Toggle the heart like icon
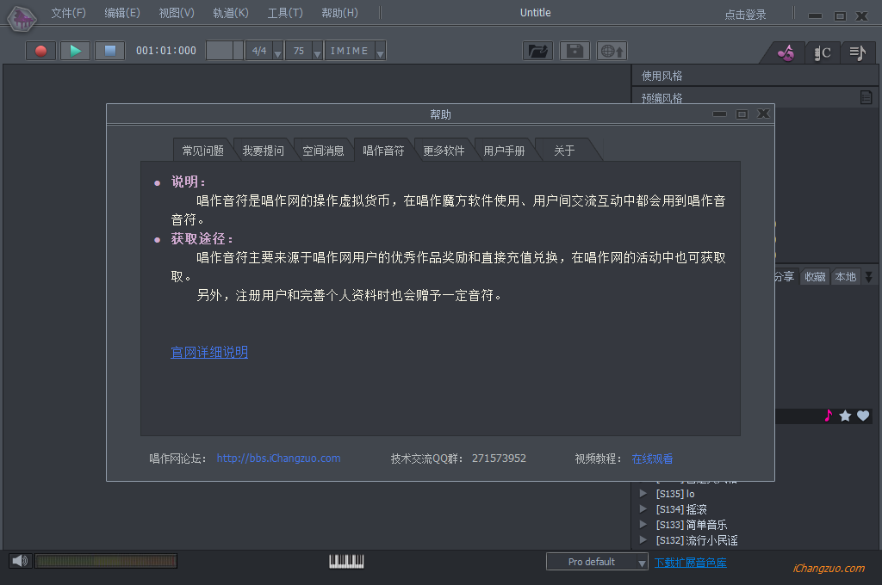882x585 pixels. pos(864,416)
